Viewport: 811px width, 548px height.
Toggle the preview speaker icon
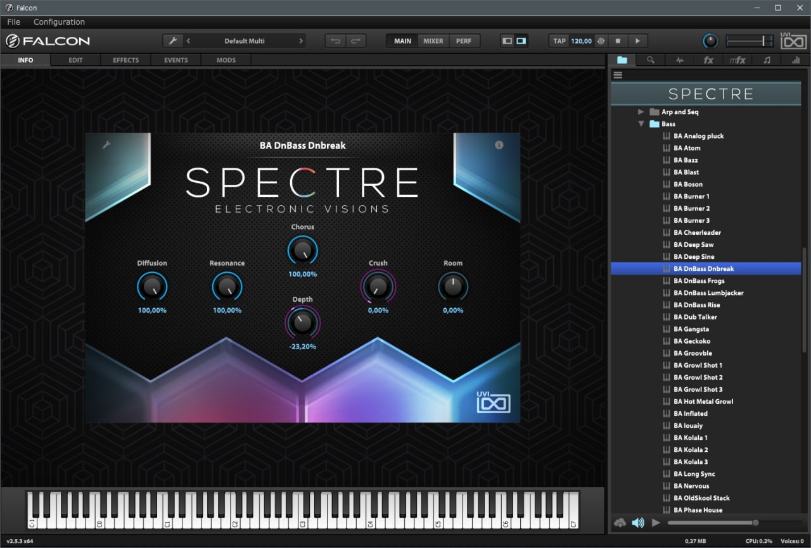click(638, 523)
